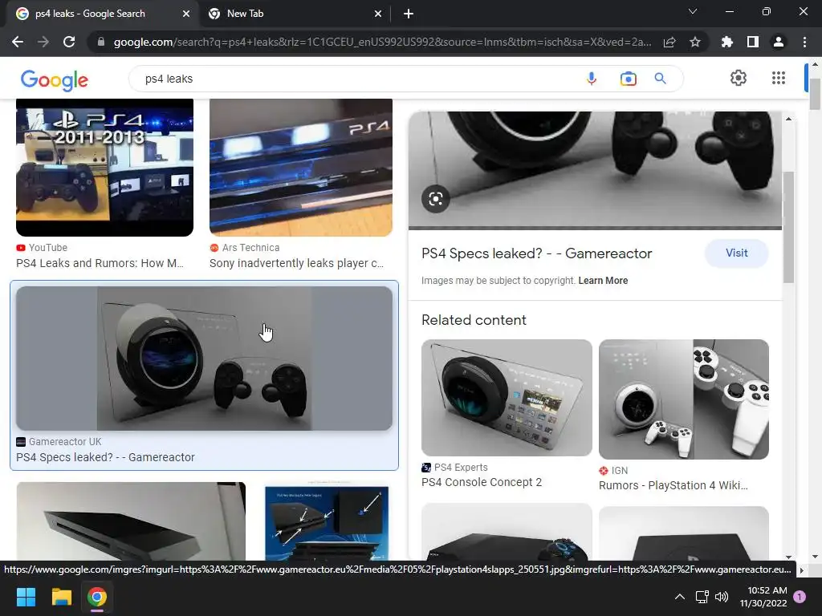
Task: Open the notification center badge
Action: (x=800, y=597)
